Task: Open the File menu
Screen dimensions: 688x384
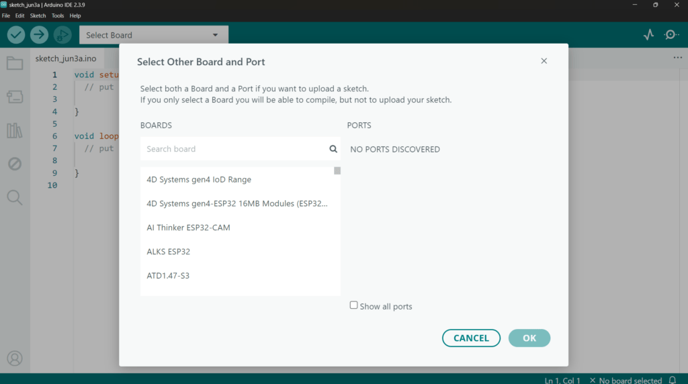Action: coord(5,16)
